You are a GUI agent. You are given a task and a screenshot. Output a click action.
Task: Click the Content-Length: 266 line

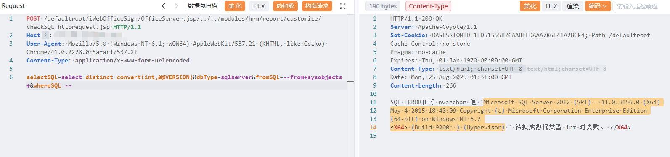423,85
